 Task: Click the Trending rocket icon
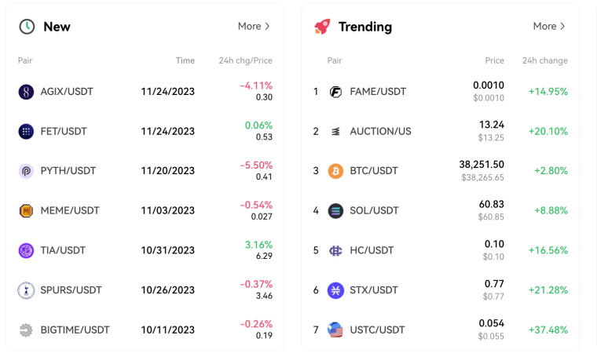pos(322,27)
